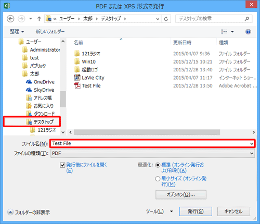Navigate up one folder level
The height and width of the screenshot is (224, 260).
pyautogui.click(x=39, y=19)
